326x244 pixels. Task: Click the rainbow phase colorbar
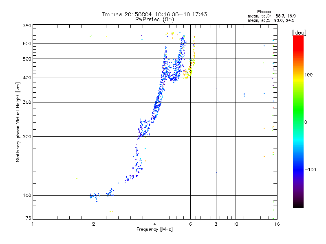[x=298, y=122]
